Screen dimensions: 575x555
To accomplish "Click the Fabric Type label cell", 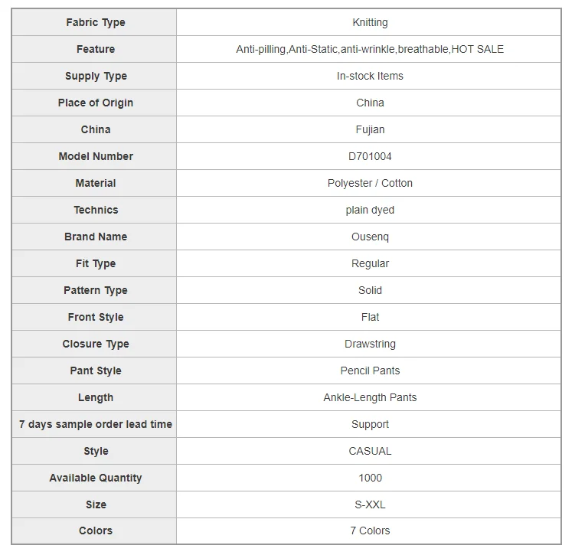I will pyautogui.click(x=95, y=22).
